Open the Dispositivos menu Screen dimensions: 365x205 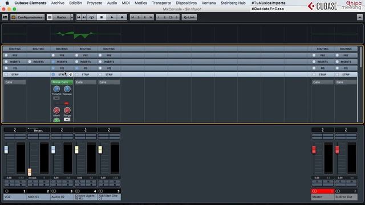(186, 3)
